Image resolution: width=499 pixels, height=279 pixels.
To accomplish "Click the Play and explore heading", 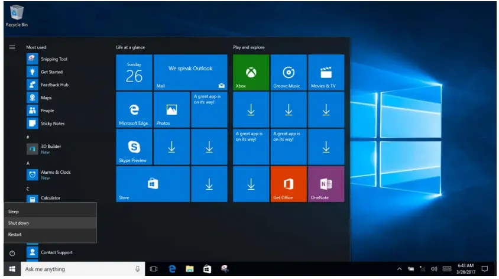I will click(x=249, y=47).
